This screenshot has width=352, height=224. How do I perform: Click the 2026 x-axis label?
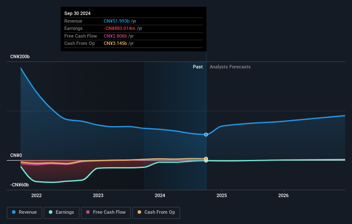[x=283, y=195]
